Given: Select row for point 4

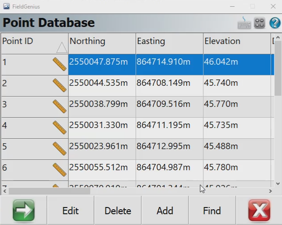Looking at the screenshot, I should 27,128.
